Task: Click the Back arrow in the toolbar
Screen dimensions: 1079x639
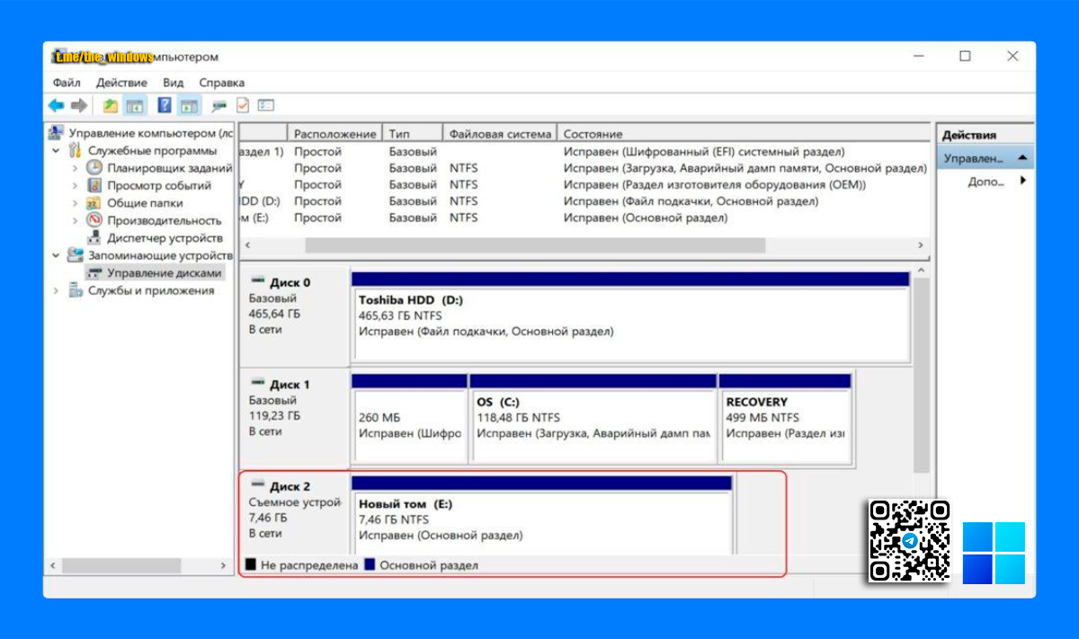Action: (56, 105)
